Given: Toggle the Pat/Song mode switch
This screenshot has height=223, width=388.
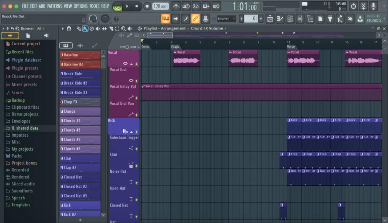Looking at the screenshot, I should pyautogui.click(x=117, y=6).
